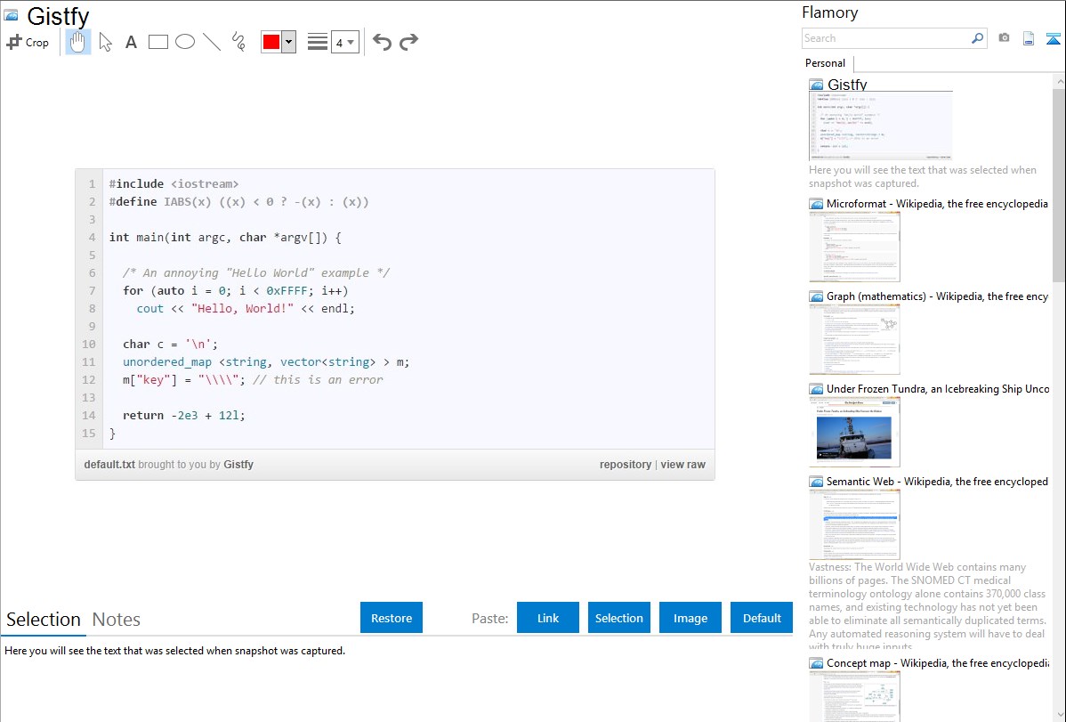Open the color picker dropdown arrow
The image size is (1066, 722).
pos(288,42)
